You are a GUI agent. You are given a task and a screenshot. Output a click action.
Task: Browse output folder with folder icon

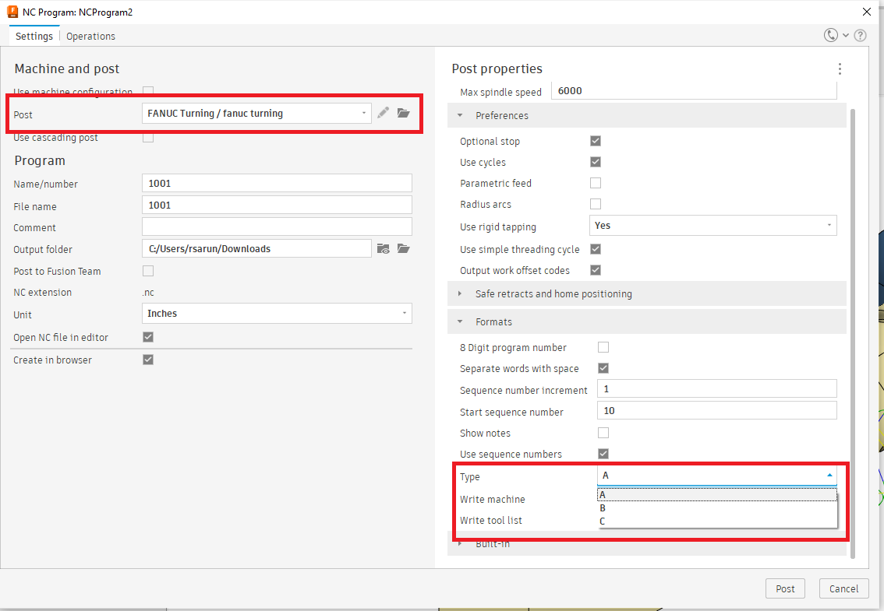(x=403, y=249)
